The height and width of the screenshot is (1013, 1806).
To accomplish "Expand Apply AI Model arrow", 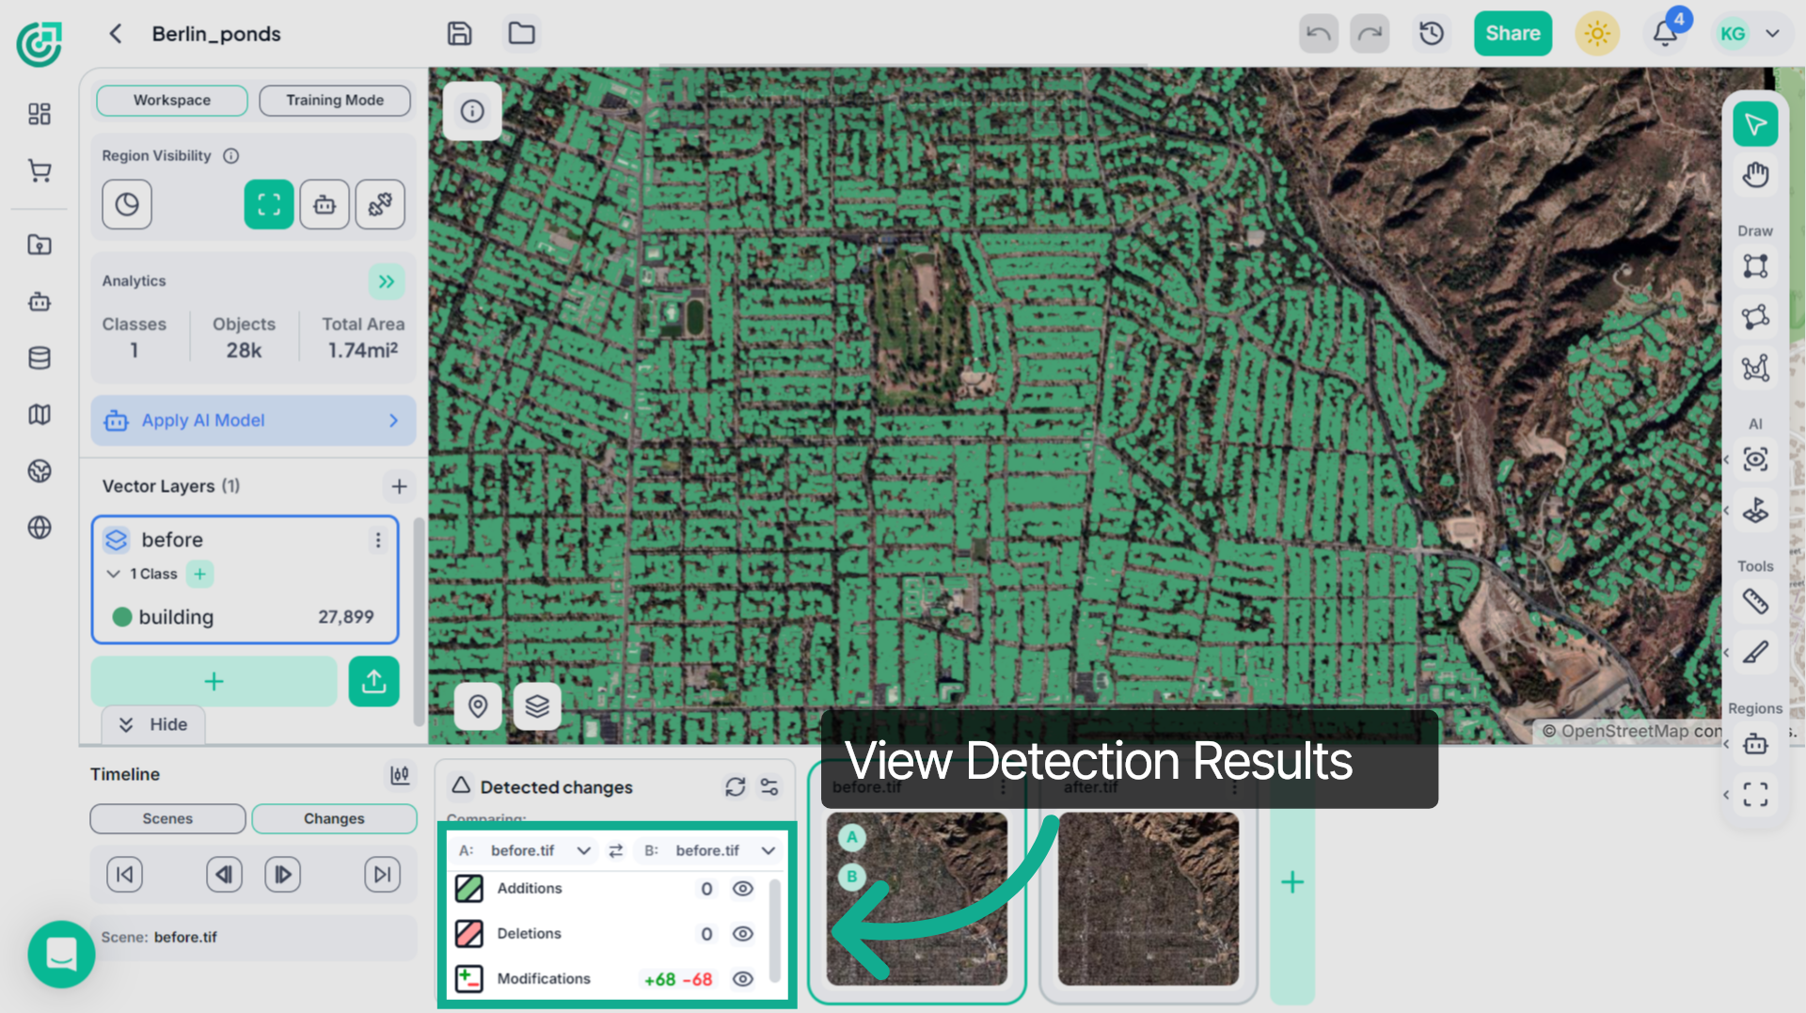I will point(394,420).
